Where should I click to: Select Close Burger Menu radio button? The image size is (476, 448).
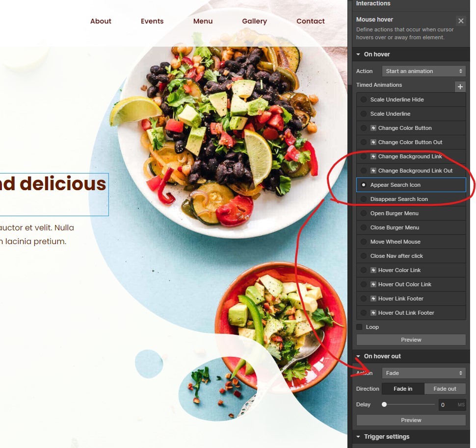[x=363, y=227]
